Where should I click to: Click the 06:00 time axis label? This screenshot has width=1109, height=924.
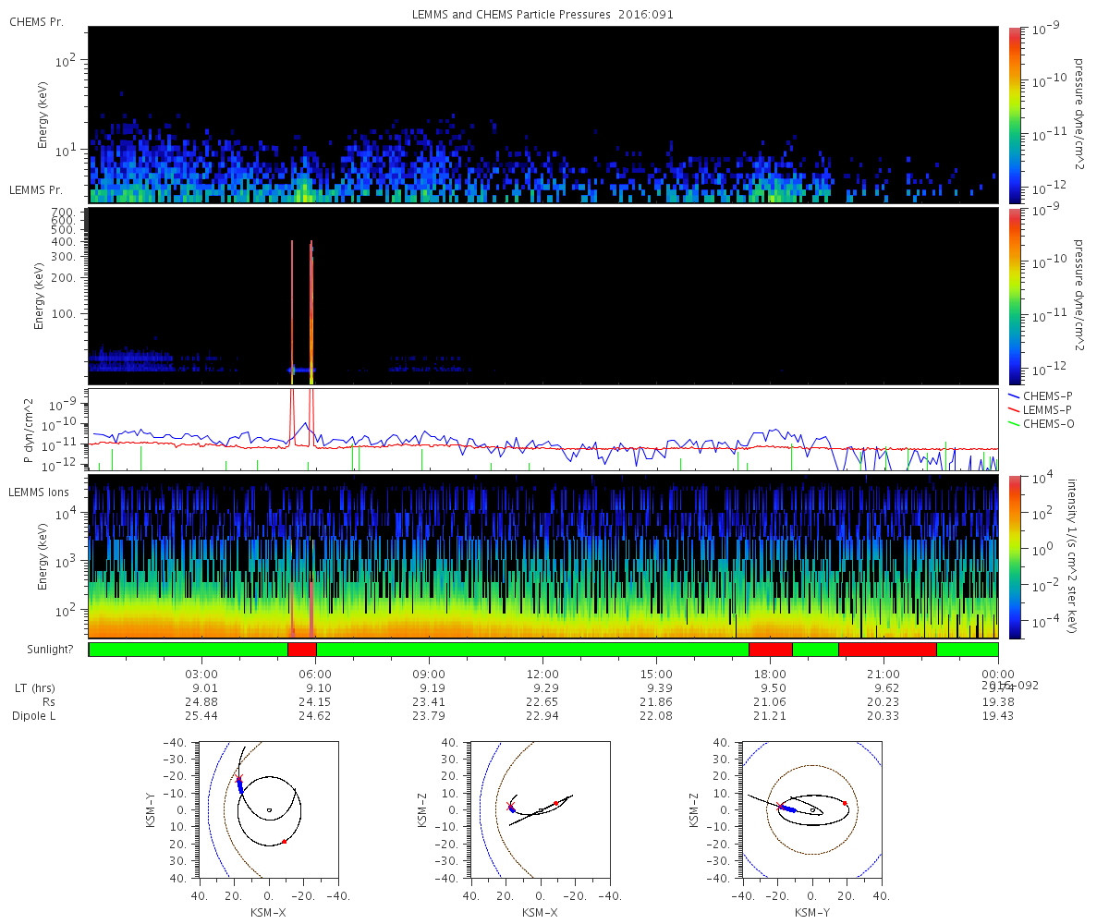315,673
